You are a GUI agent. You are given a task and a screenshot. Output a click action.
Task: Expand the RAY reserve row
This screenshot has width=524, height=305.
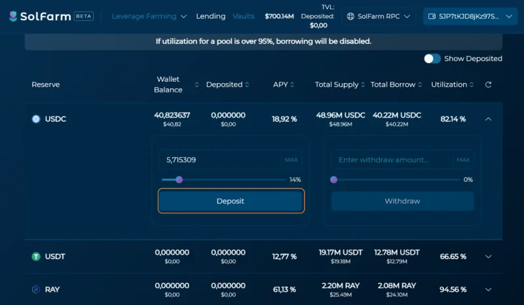pos(488,289)
